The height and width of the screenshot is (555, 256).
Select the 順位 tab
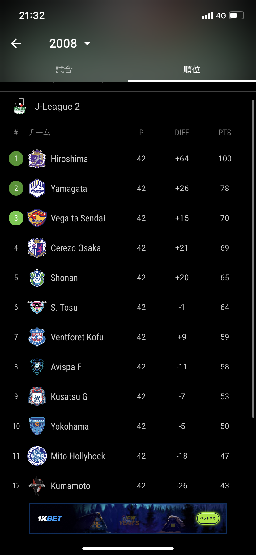point(192,70)
